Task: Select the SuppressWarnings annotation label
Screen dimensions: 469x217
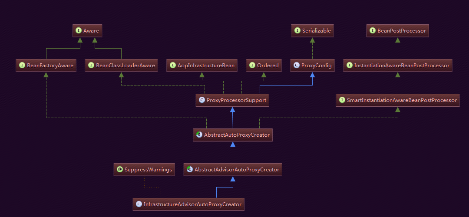Action: [149, 170]
